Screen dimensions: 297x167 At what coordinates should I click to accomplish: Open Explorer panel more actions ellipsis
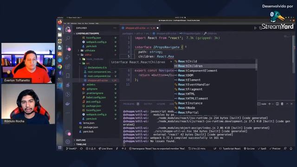[x=115, y=28]
